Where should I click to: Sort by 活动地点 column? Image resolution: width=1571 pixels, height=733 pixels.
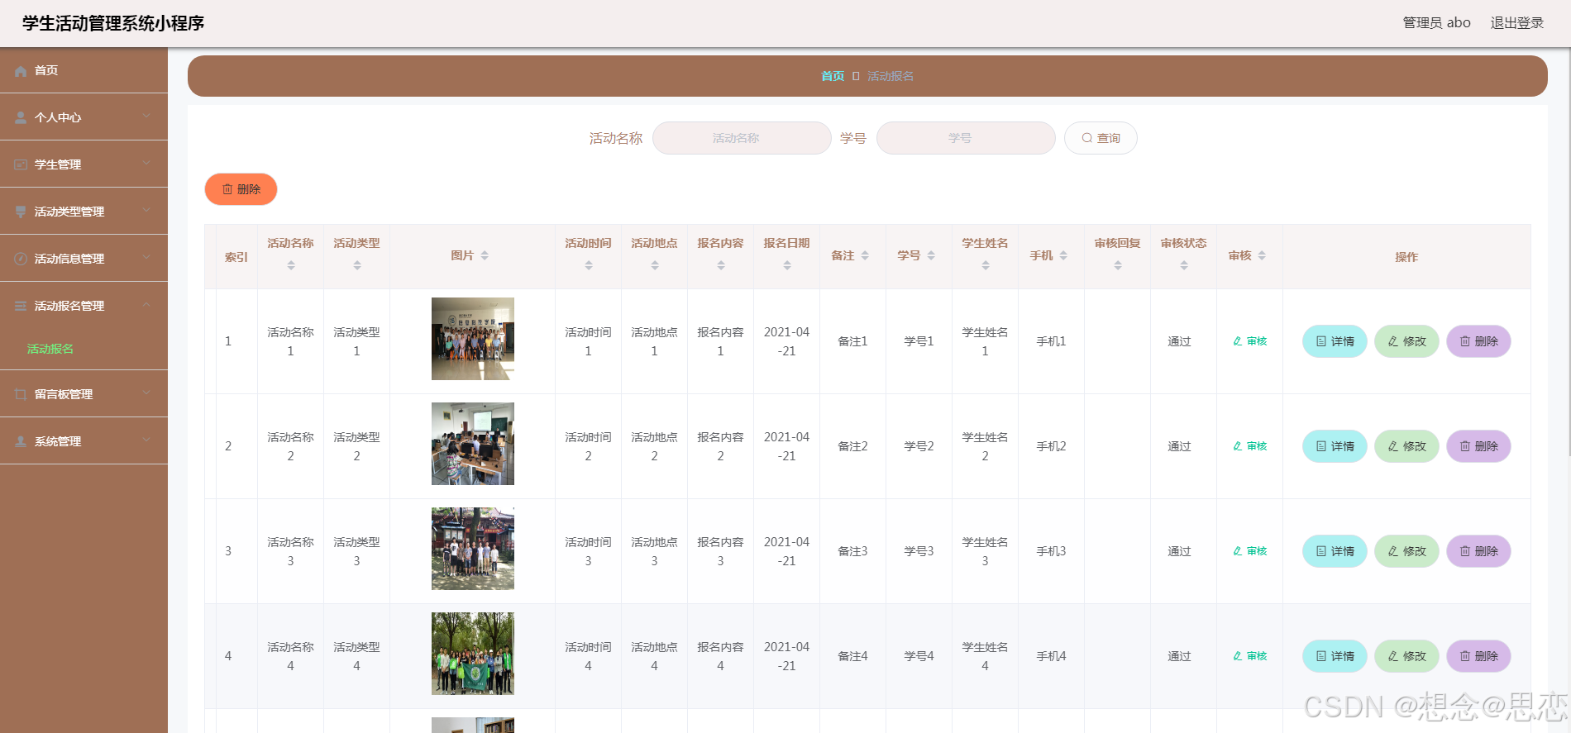(655, 265)
